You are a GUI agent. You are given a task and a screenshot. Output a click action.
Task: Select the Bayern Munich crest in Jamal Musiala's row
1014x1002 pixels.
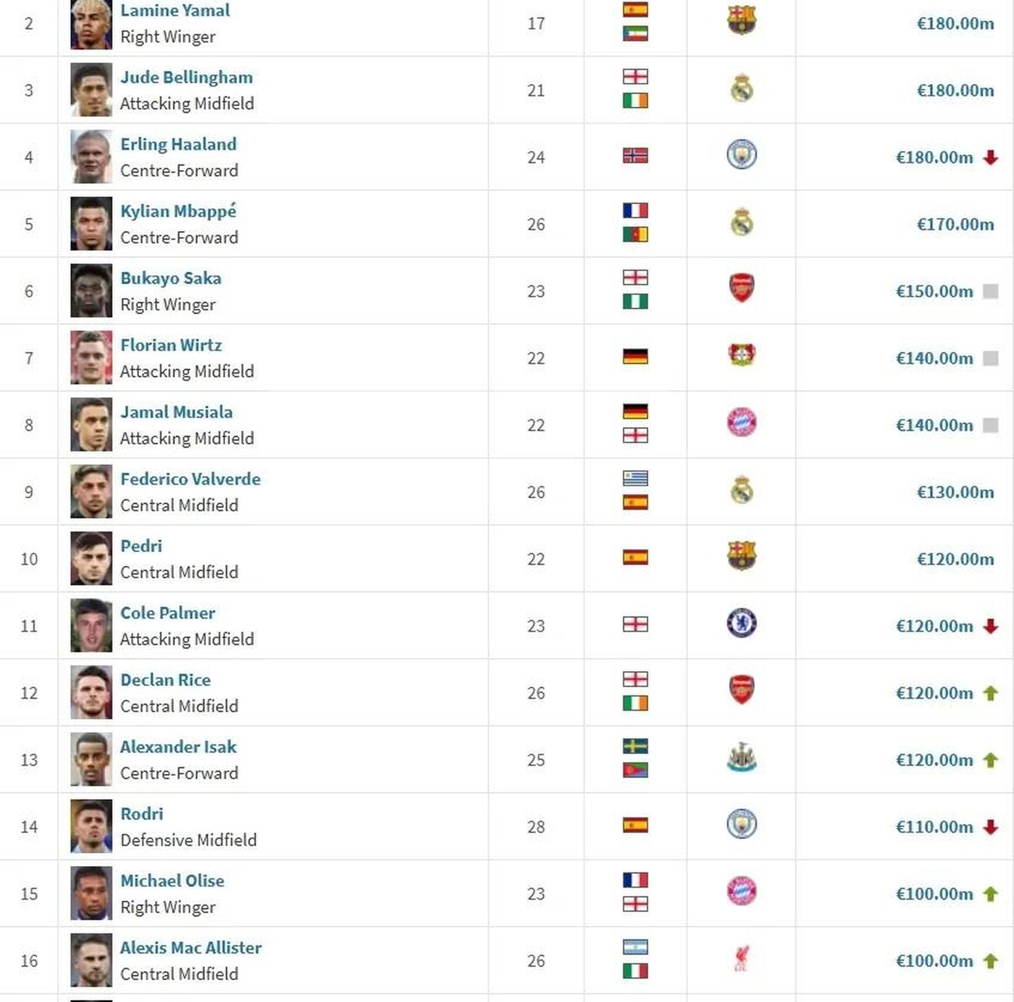pos(741,422)
